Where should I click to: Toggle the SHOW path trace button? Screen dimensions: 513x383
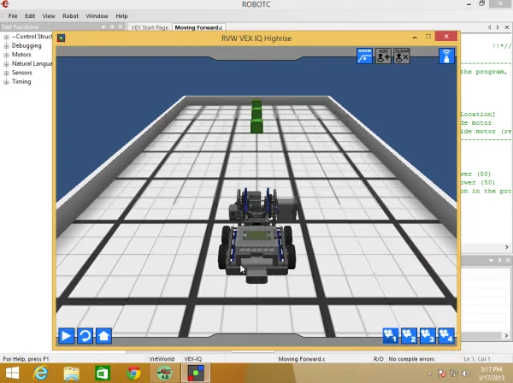(364, 56)
